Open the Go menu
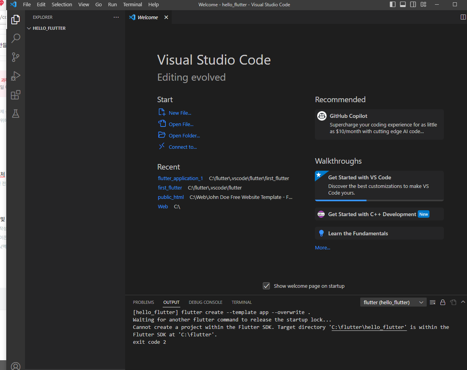Screen dimensions: 467x370 click(x=99, y=4)
